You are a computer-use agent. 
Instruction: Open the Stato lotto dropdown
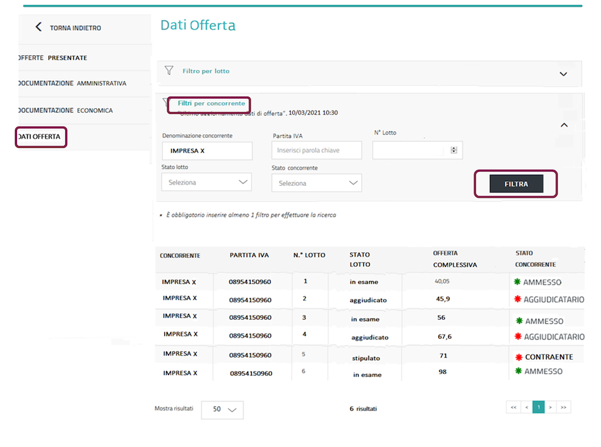[207, 182]
